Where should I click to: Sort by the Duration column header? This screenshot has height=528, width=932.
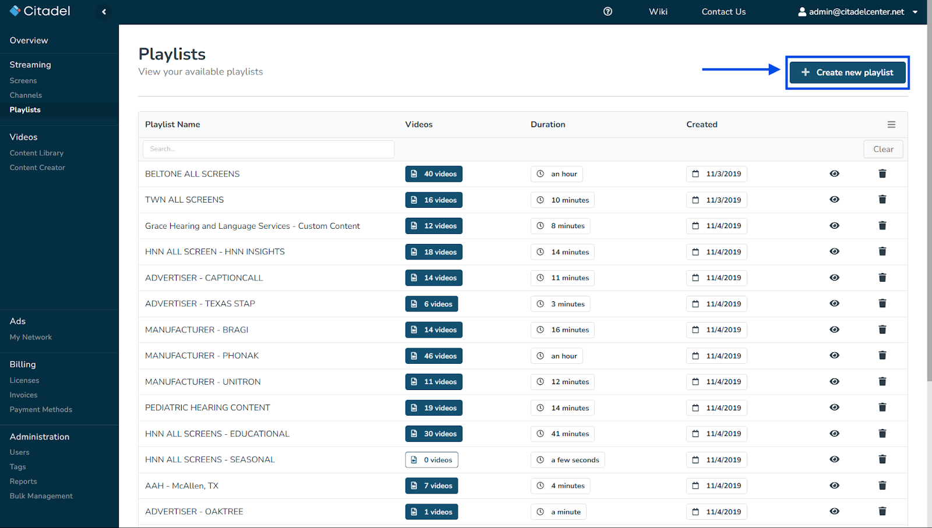pyautogui.click(x=548, y=125)
